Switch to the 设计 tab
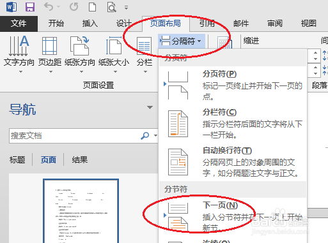The width and height of the screenshot is (328, 243). (123, 24)
